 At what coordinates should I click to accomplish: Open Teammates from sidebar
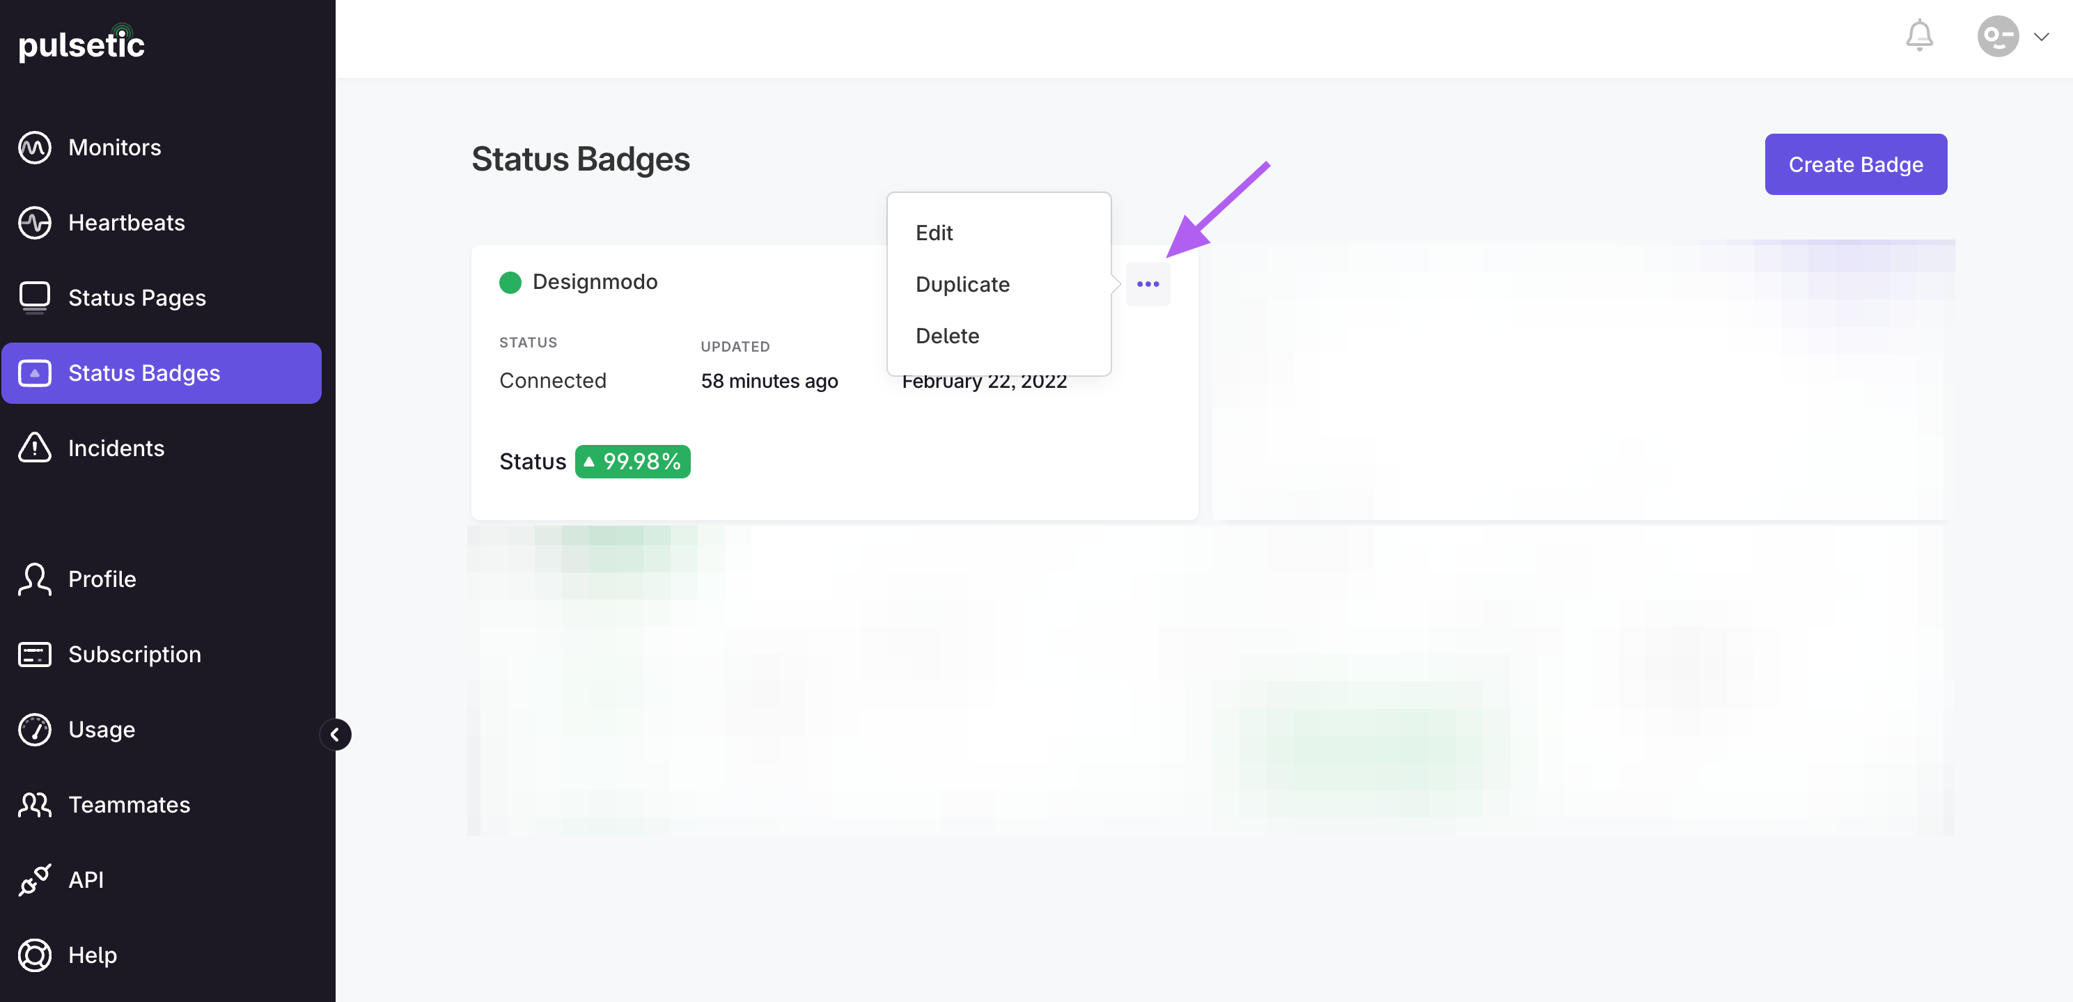[129, 805]
